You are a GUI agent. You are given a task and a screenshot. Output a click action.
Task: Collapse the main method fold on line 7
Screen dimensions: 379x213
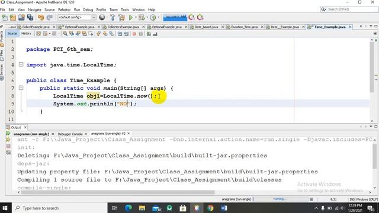pos(21,88)
